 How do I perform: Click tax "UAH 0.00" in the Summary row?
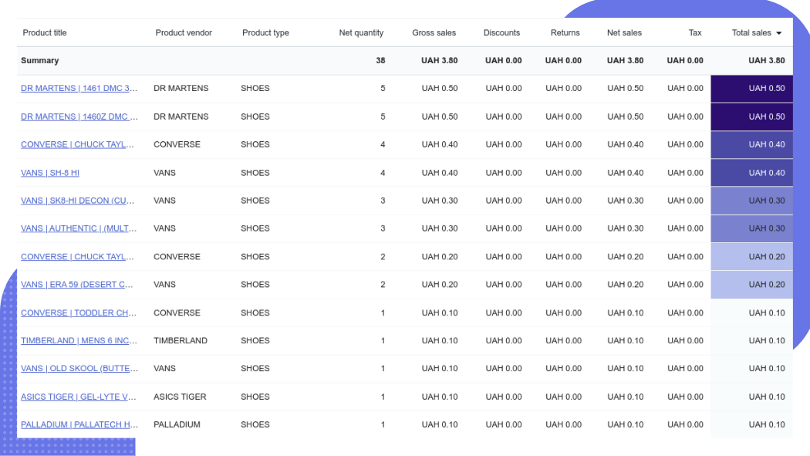pyautogui.click(x=685, y=60)
